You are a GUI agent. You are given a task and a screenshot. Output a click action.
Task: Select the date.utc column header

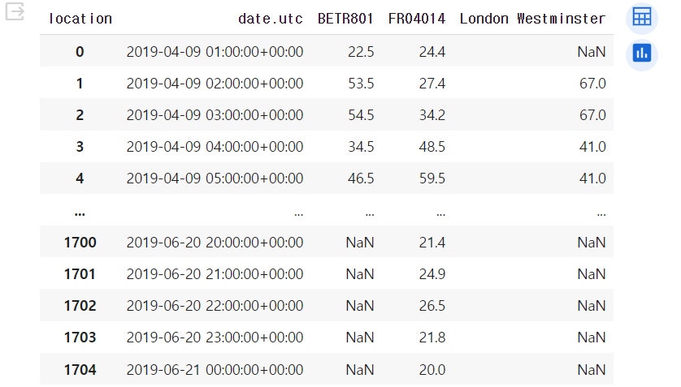tap(270, 19)
